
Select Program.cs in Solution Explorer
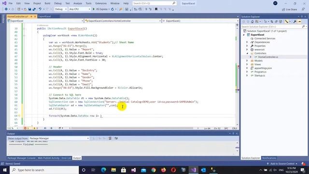pos(260,72)
